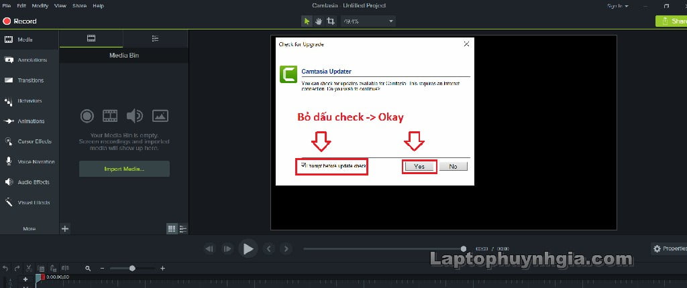Click the scissors Cut icon
This screenshot has width=687, height=288.
click(29, 268)
